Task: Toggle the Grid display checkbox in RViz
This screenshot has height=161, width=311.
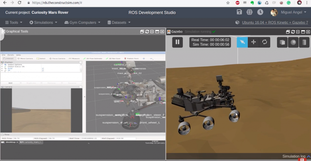Action: tap(43, 69)
